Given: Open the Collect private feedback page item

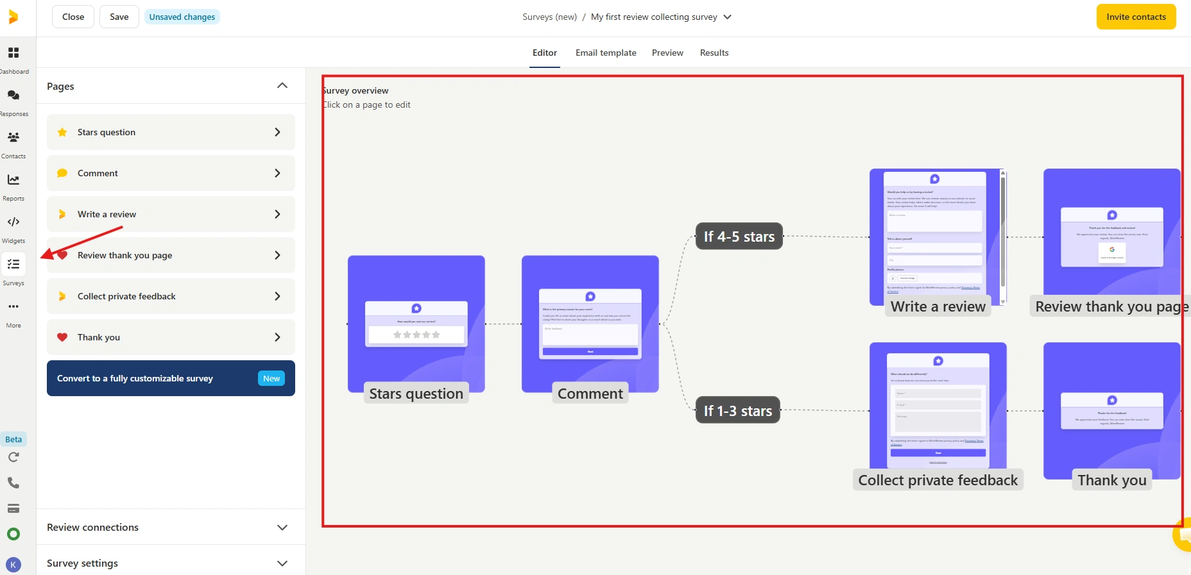Looking at the screenshot, I should (171, 296).
